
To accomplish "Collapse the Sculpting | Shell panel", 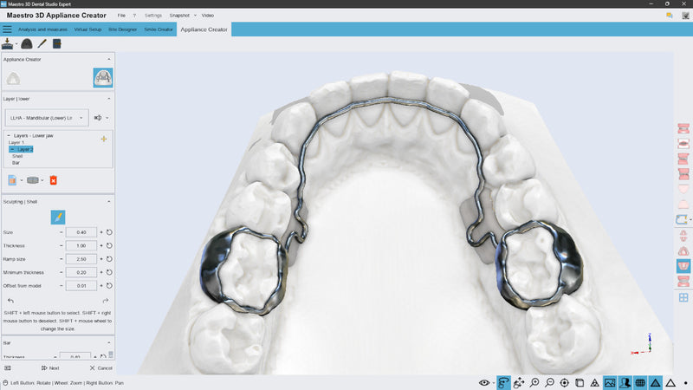I will 108,201.
